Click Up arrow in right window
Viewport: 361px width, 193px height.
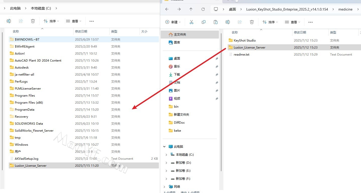coord(191,9)
